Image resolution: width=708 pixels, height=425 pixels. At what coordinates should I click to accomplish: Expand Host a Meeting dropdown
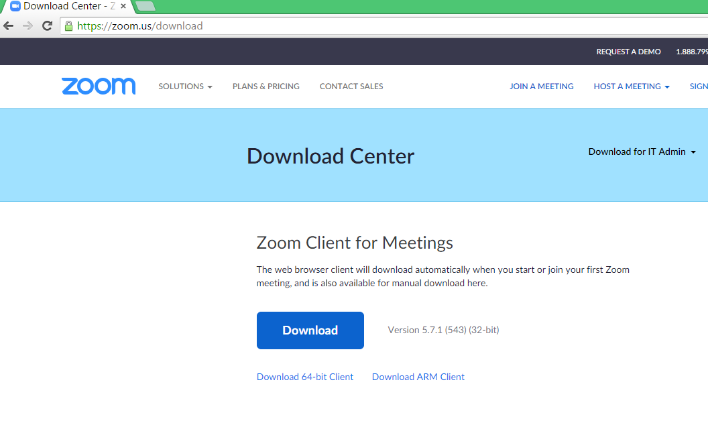click(632, 86)
